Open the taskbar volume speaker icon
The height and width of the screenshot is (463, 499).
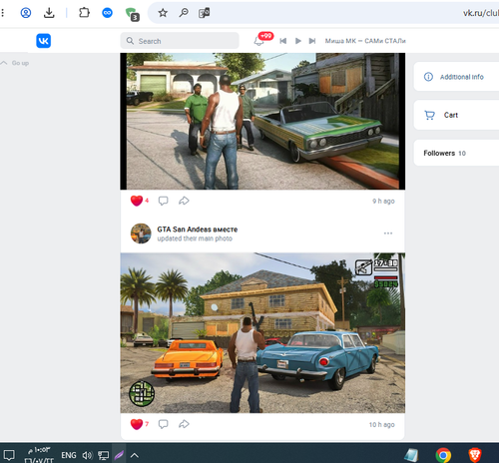click(87, 455)
